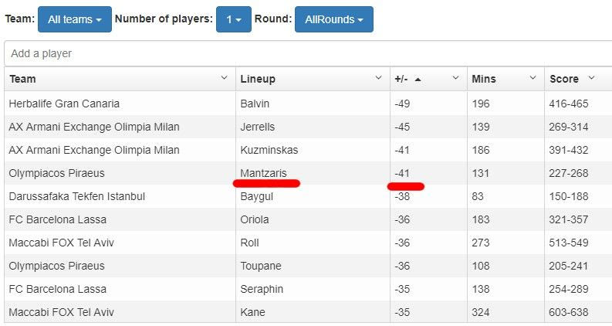Open the number of players dropdown

coord(233,19)
